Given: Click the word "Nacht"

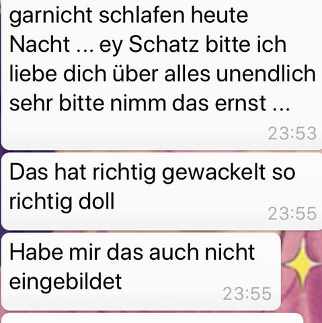Looking at the screenshot, I should pos(40,44).
